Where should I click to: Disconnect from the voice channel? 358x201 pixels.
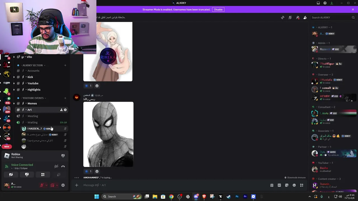63,167
